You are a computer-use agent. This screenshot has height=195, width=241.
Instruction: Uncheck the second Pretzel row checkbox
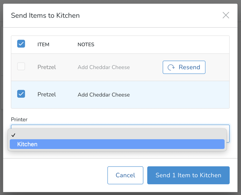21,94
